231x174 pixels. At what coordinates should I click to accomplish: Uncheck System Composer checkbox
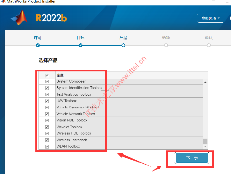pos(47,82)
